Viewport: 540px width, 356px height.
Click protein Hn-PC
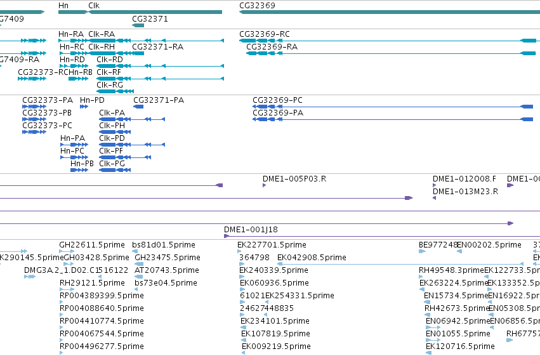tap(72, 151)
